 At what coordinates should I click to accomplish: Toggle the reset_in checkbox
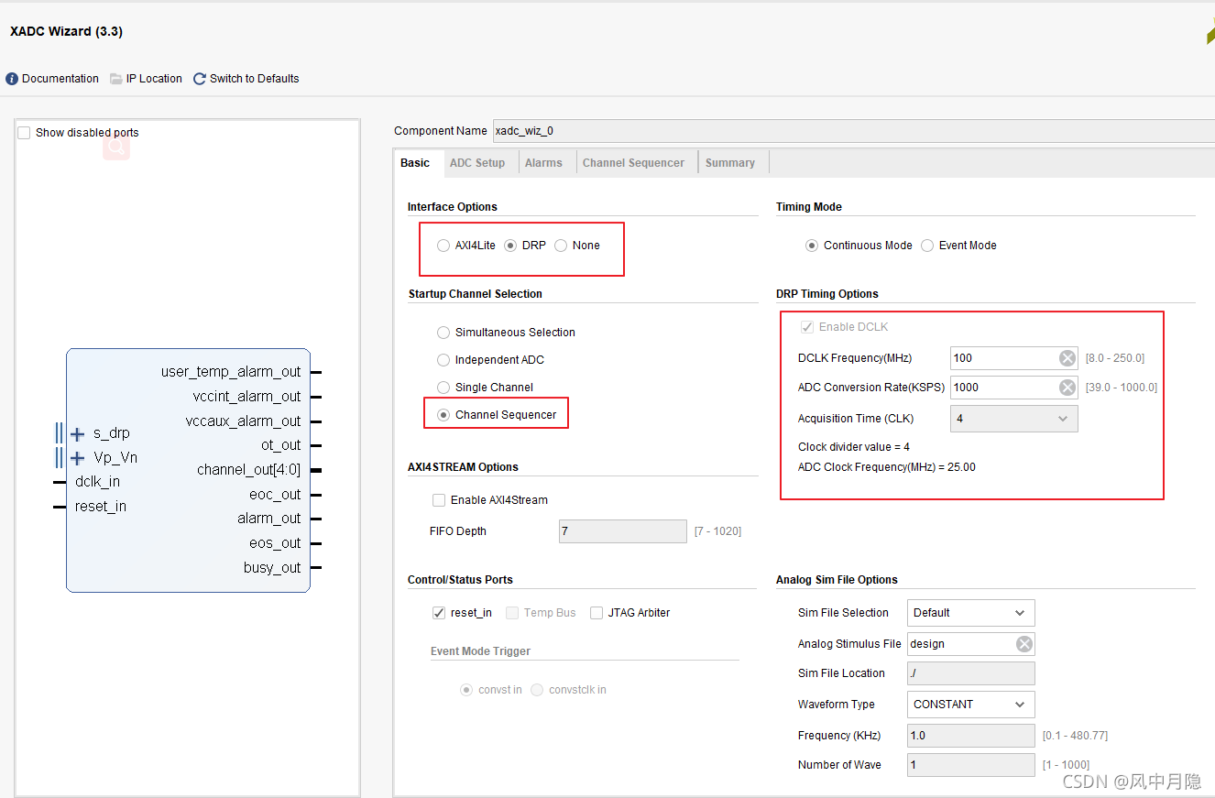(x=439, y=613)
